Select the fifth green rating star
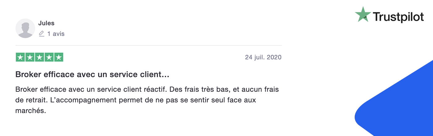Image resolution: width=433 pixels, height=136 pixels. point(58,57)
